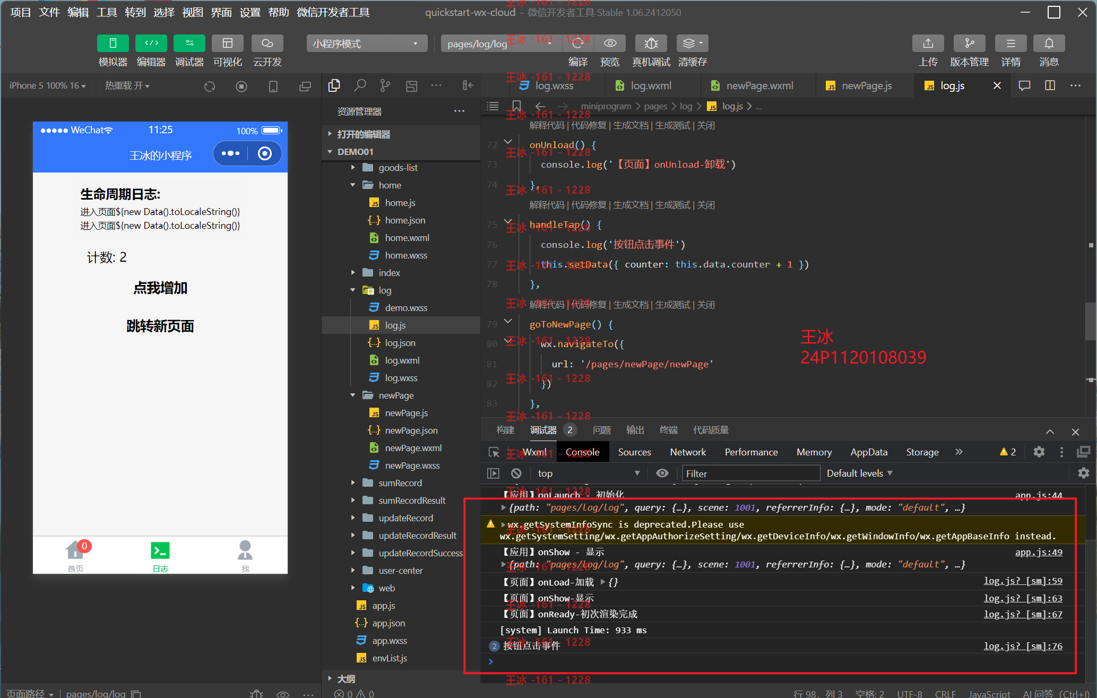Screen dimensions: 1097x698
Task: Toggle the editor panel button
Action: point(151,43)
